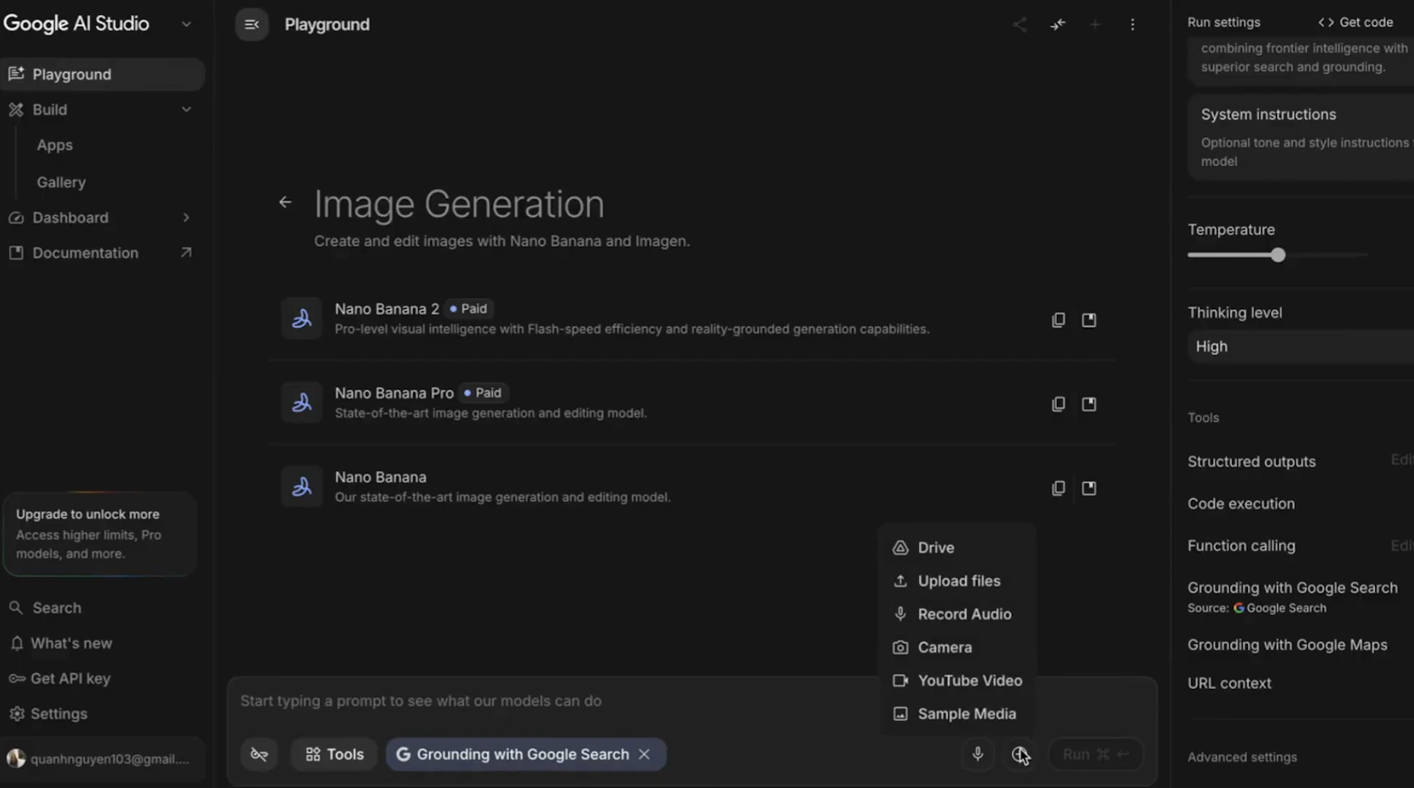Open Documentation external link
Image resolution: width=1414 pixels, height=788 pixels.
coord(101,253)
